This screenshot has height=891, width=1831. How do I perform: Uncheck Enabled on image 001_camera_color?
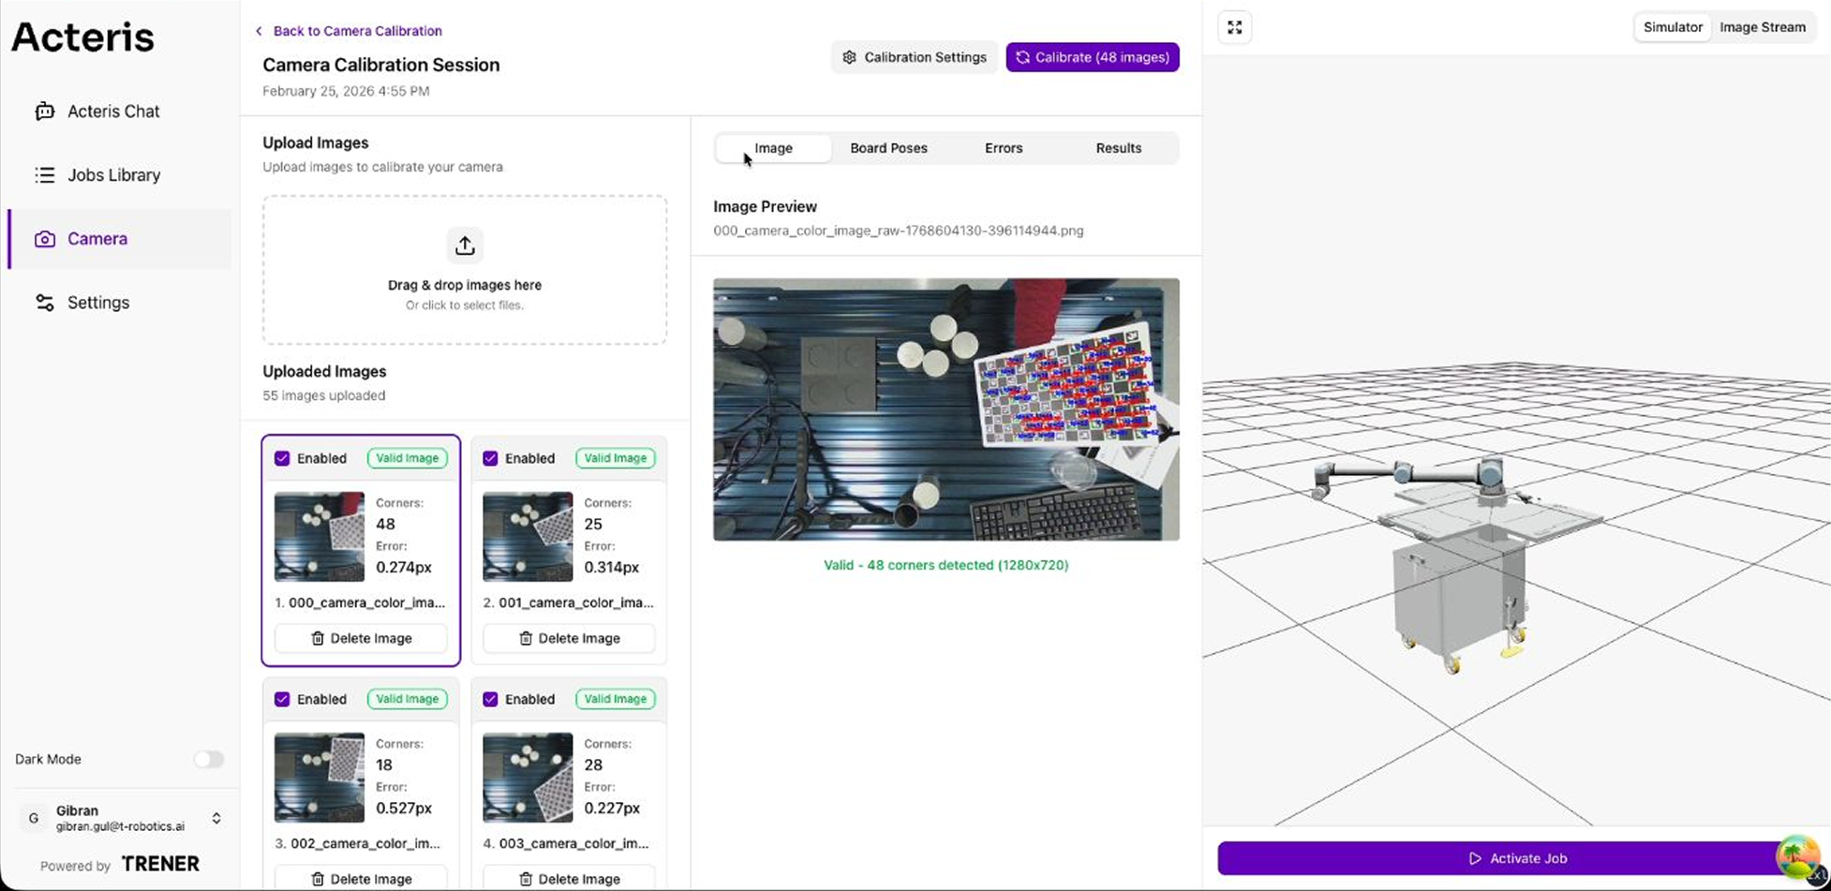490,458
